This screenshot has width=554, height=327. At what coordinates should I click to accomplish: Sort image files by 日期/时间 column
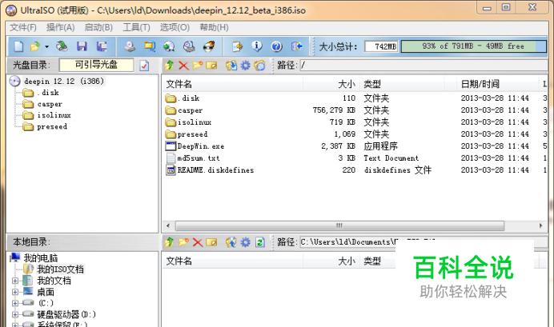(x=497, y=84)
